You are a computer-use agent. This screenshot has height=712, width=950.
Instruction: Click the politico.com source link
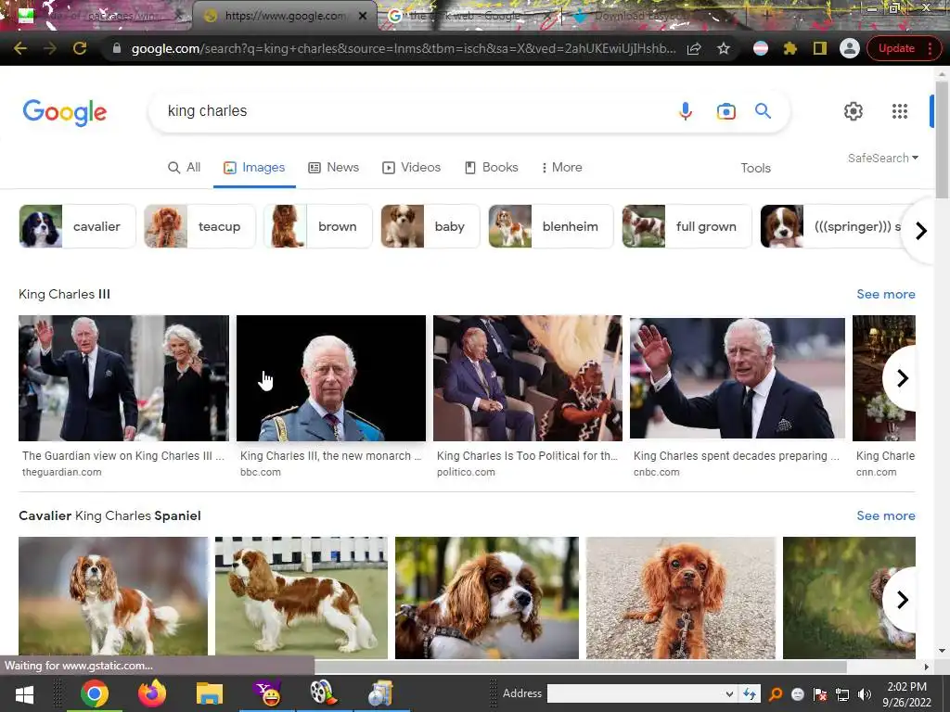tap(466, 472)
